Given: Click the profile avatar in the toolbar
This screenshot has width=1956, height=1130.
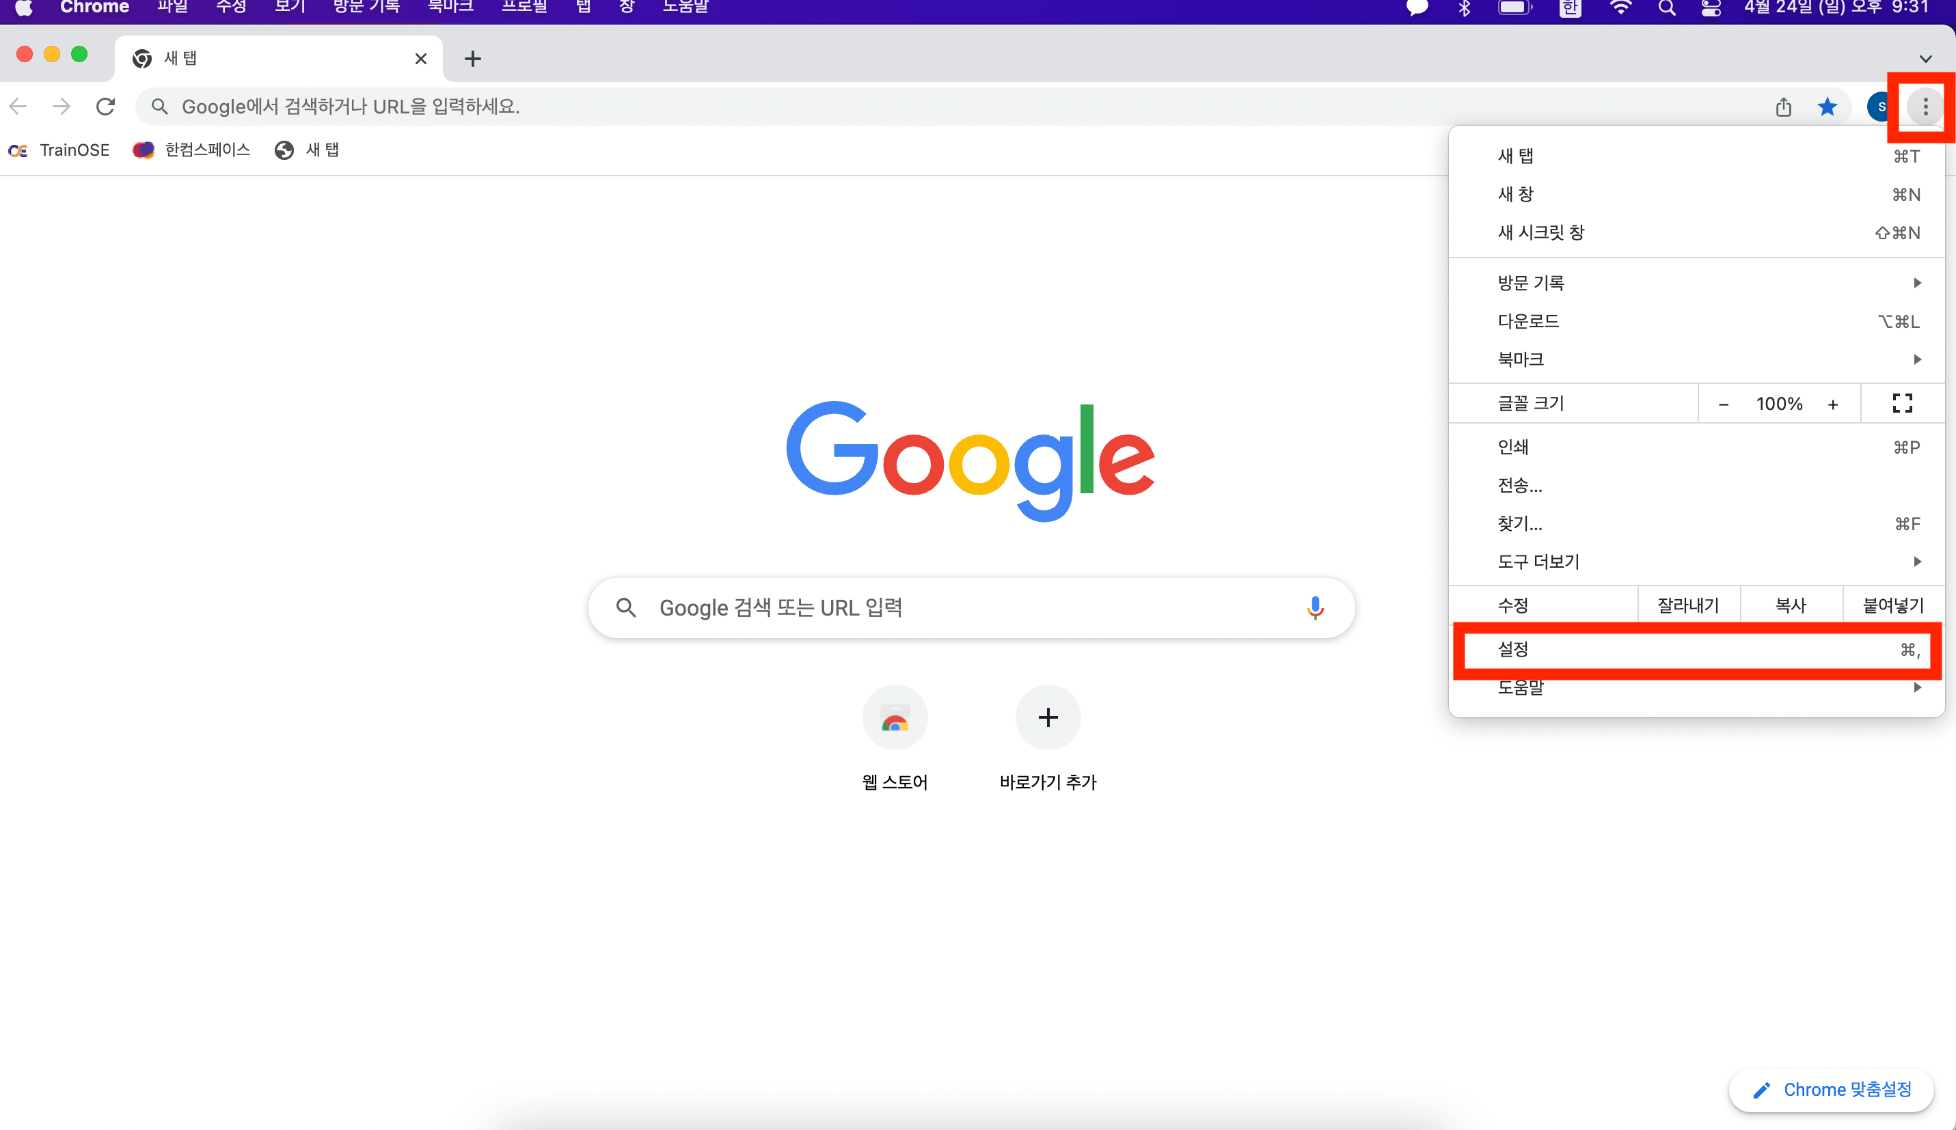Looking at the screenshot, I should 1880,107.
